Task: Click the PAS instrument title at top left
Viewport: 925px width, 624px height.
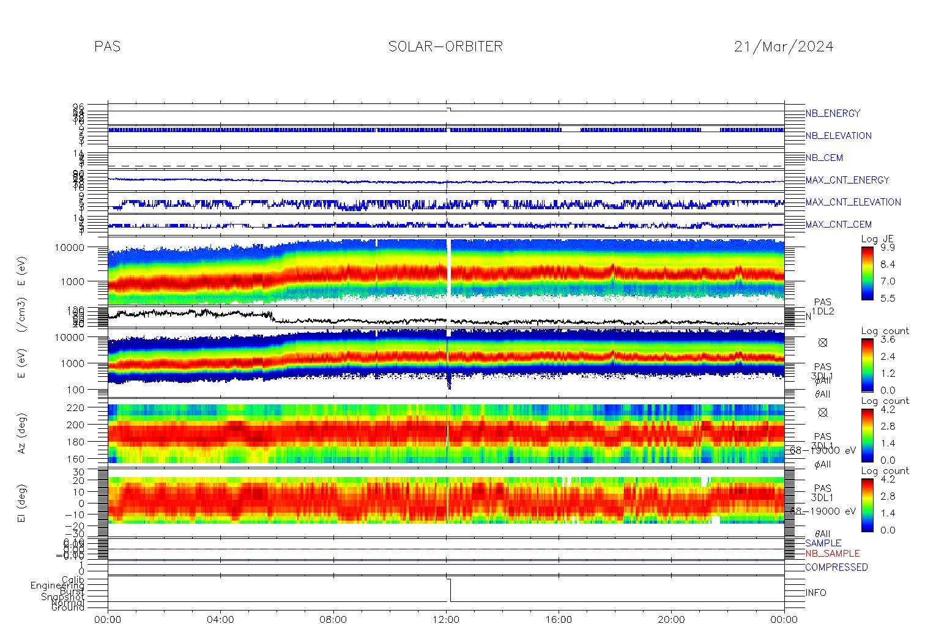Action: [x=108, y=46]
